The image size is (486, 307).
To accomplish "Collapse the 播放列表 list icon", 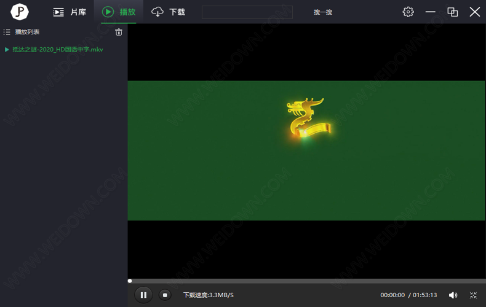I will (7, 32).
